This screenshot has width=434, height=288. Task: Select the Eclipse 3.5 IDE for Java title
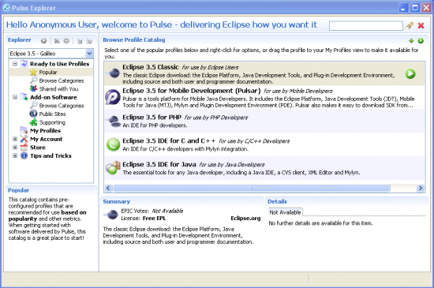click(x=159, y=164)
